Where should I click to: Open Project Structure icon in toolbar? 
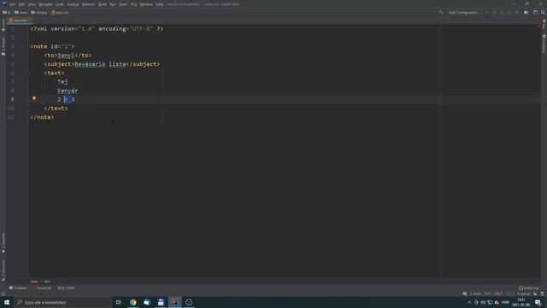[526, 13]
